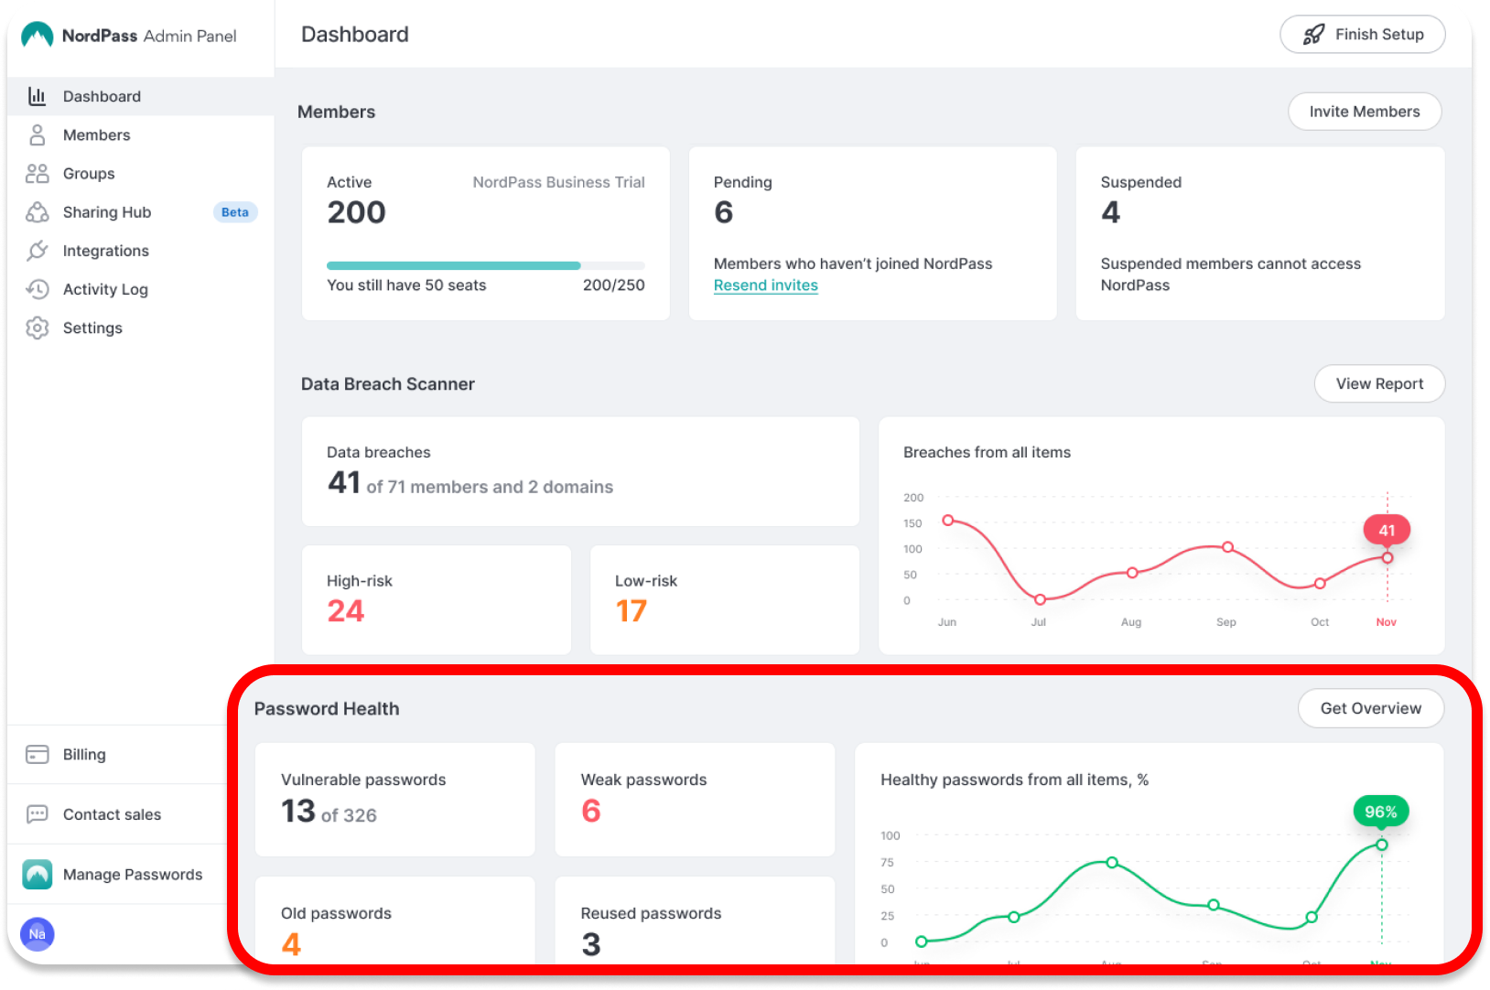Click the Reused passwords count 3
This screenshot has height=990, width=1490.
pyautogui.click(x=591, y=944)
